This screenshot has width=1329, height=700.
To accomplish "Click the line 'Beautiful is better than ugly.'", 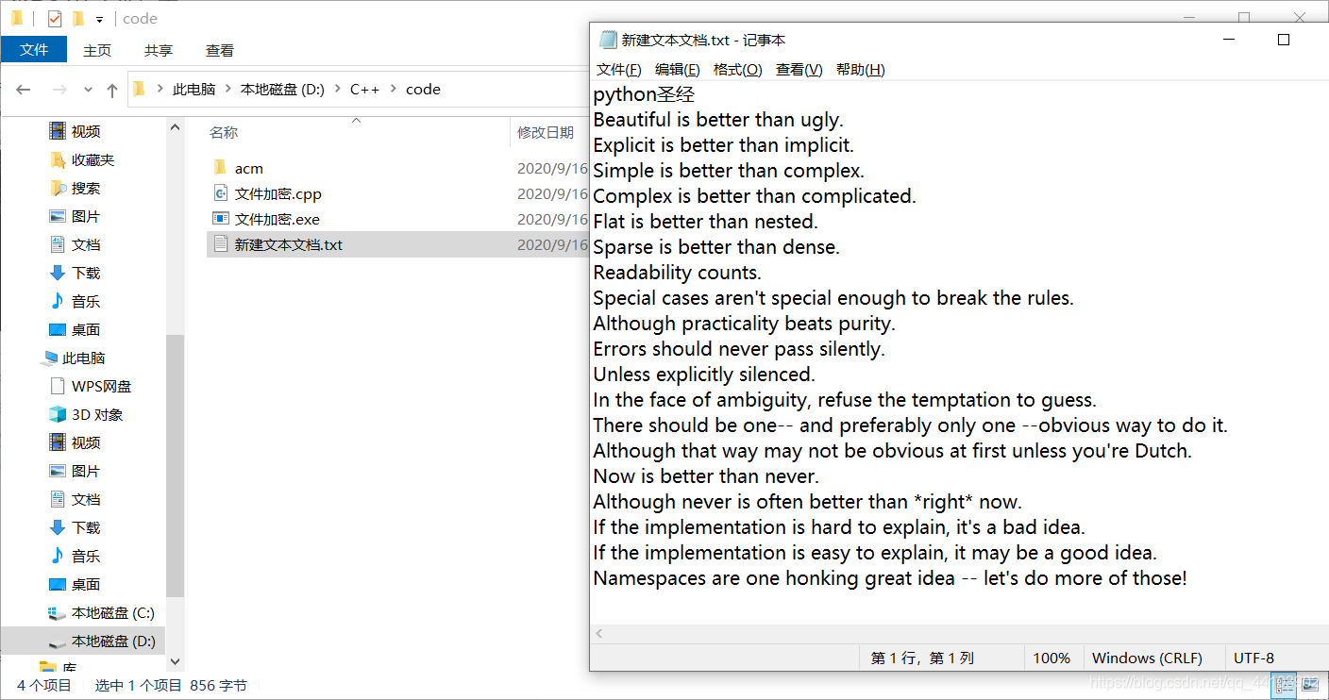I will coord(718,120).
